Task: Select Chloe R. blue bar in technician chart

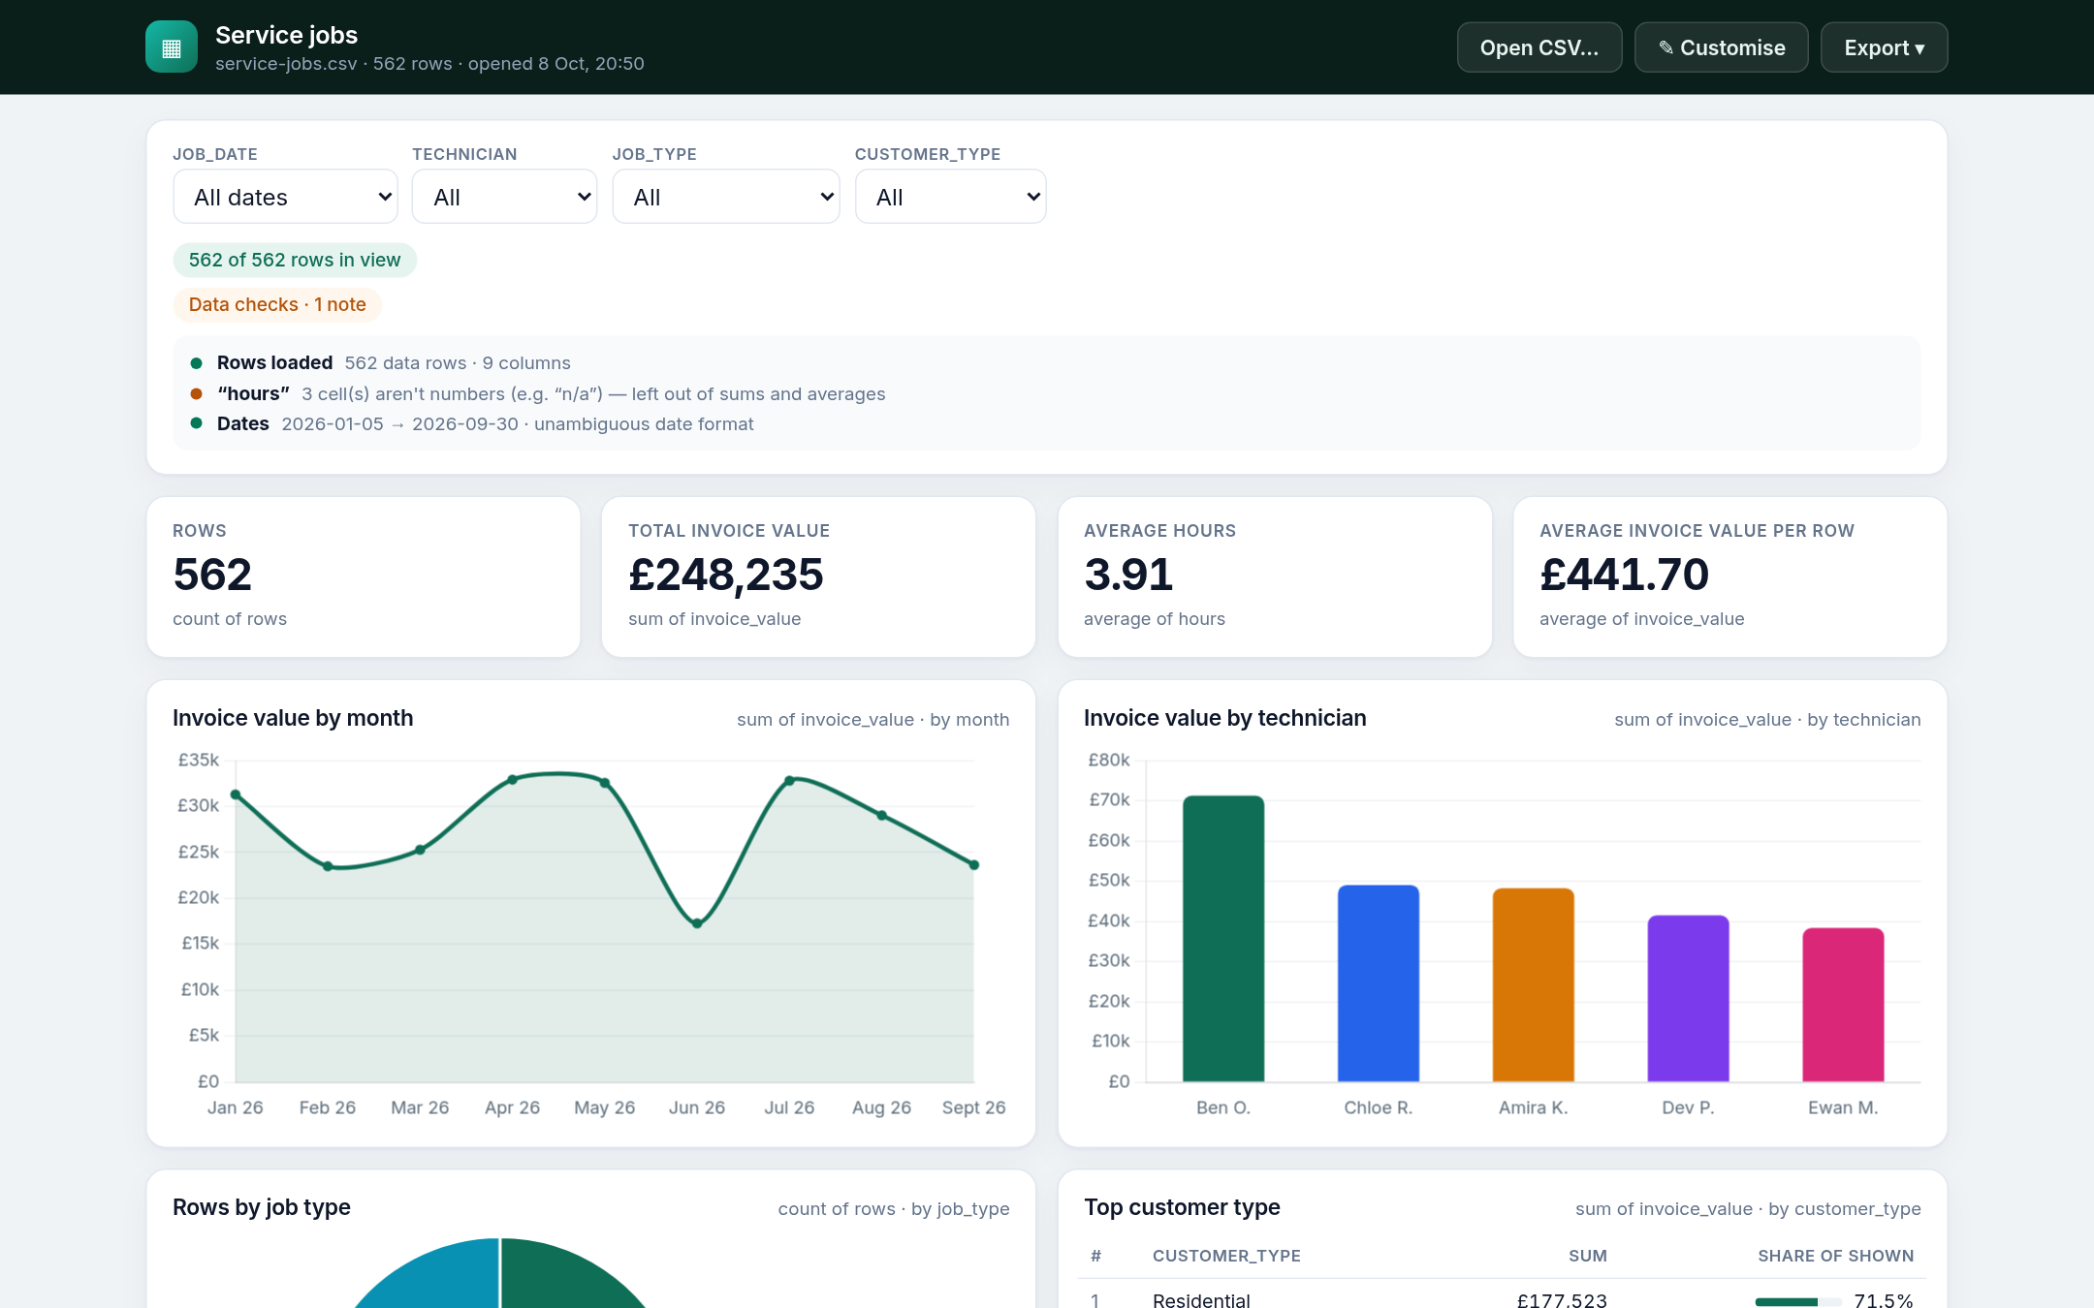Action: [1379, 982]
